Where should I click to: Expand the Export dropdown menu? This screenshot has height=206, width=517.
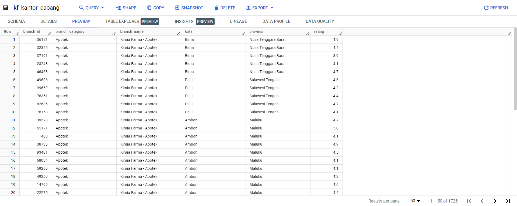260,8
